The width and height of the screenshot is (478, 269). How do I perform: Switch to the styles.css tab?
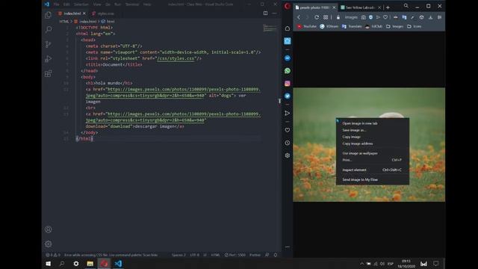103,13
